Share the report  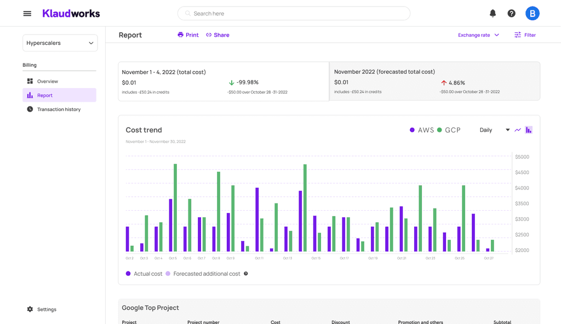tap(217, 34)
